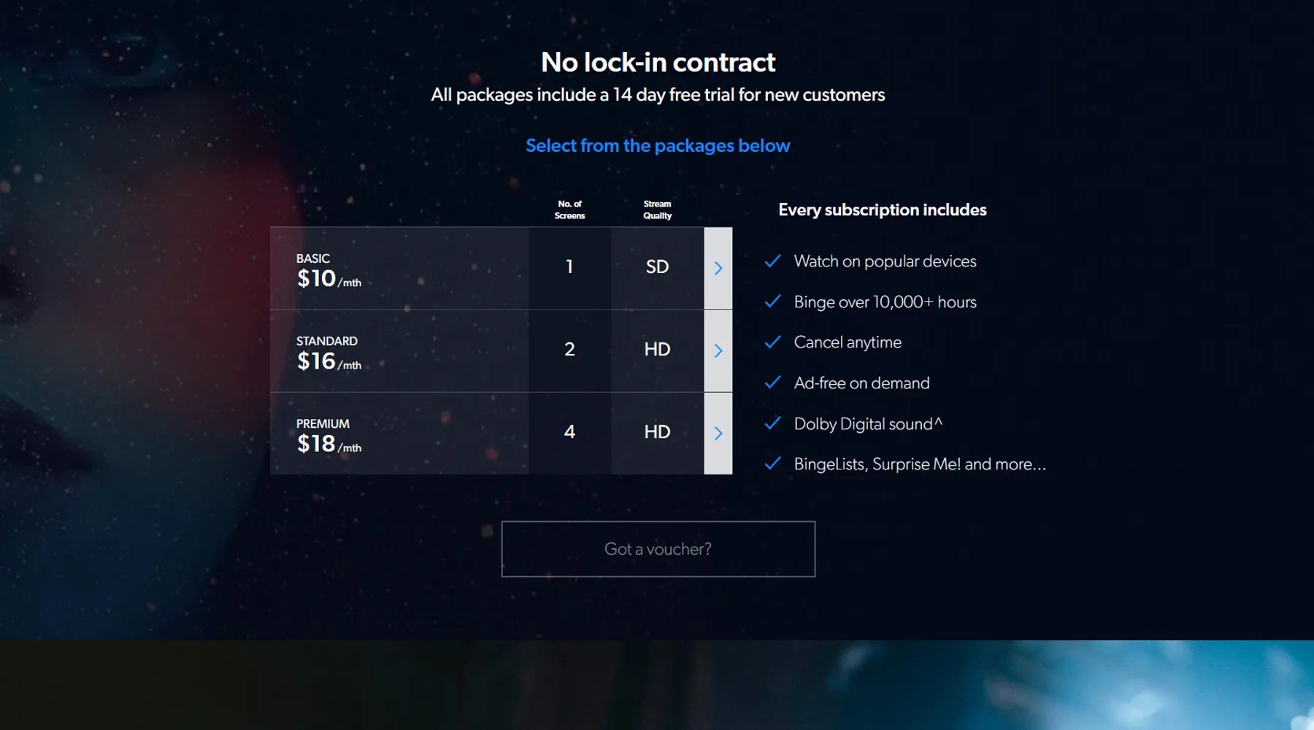Select the BASIC $10/mth package
Image resolution: width=1314 pixels, height=730 pixels.
(x=328, y=269)
